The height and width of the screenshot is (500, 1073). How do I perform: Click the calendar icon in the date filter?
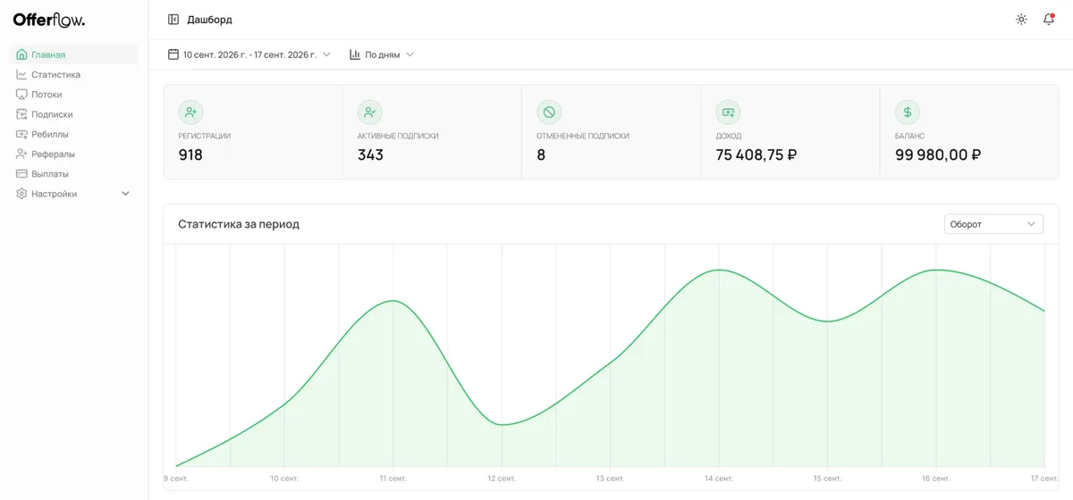pos(173,54)
